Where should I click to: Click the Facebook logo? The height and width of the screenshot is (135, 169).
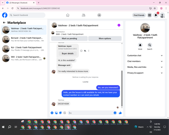[5, 15]
